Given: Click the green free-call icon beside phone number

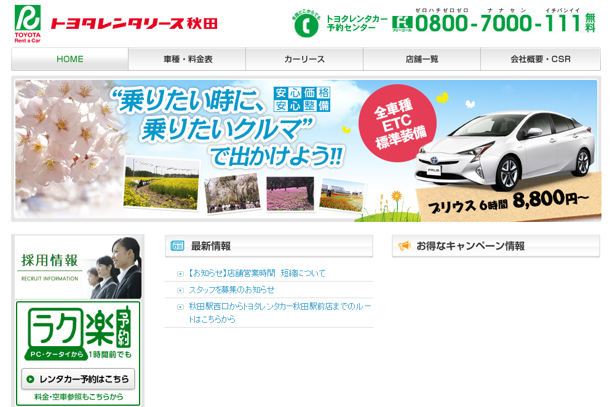Looking at the screenshot, I should [402, 23].
